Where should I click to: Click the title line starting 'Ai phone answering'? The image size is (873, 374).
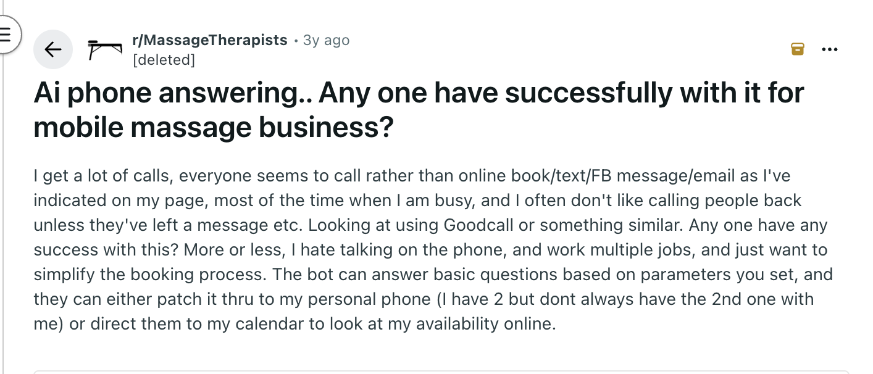pos(419,93)
